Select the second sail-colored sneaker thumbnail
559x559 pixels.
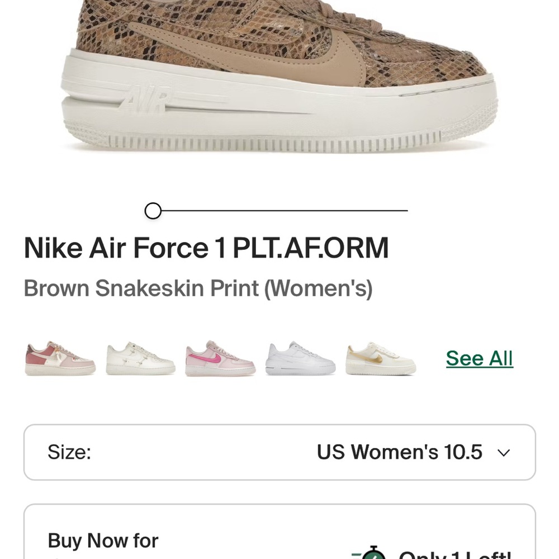140,358
